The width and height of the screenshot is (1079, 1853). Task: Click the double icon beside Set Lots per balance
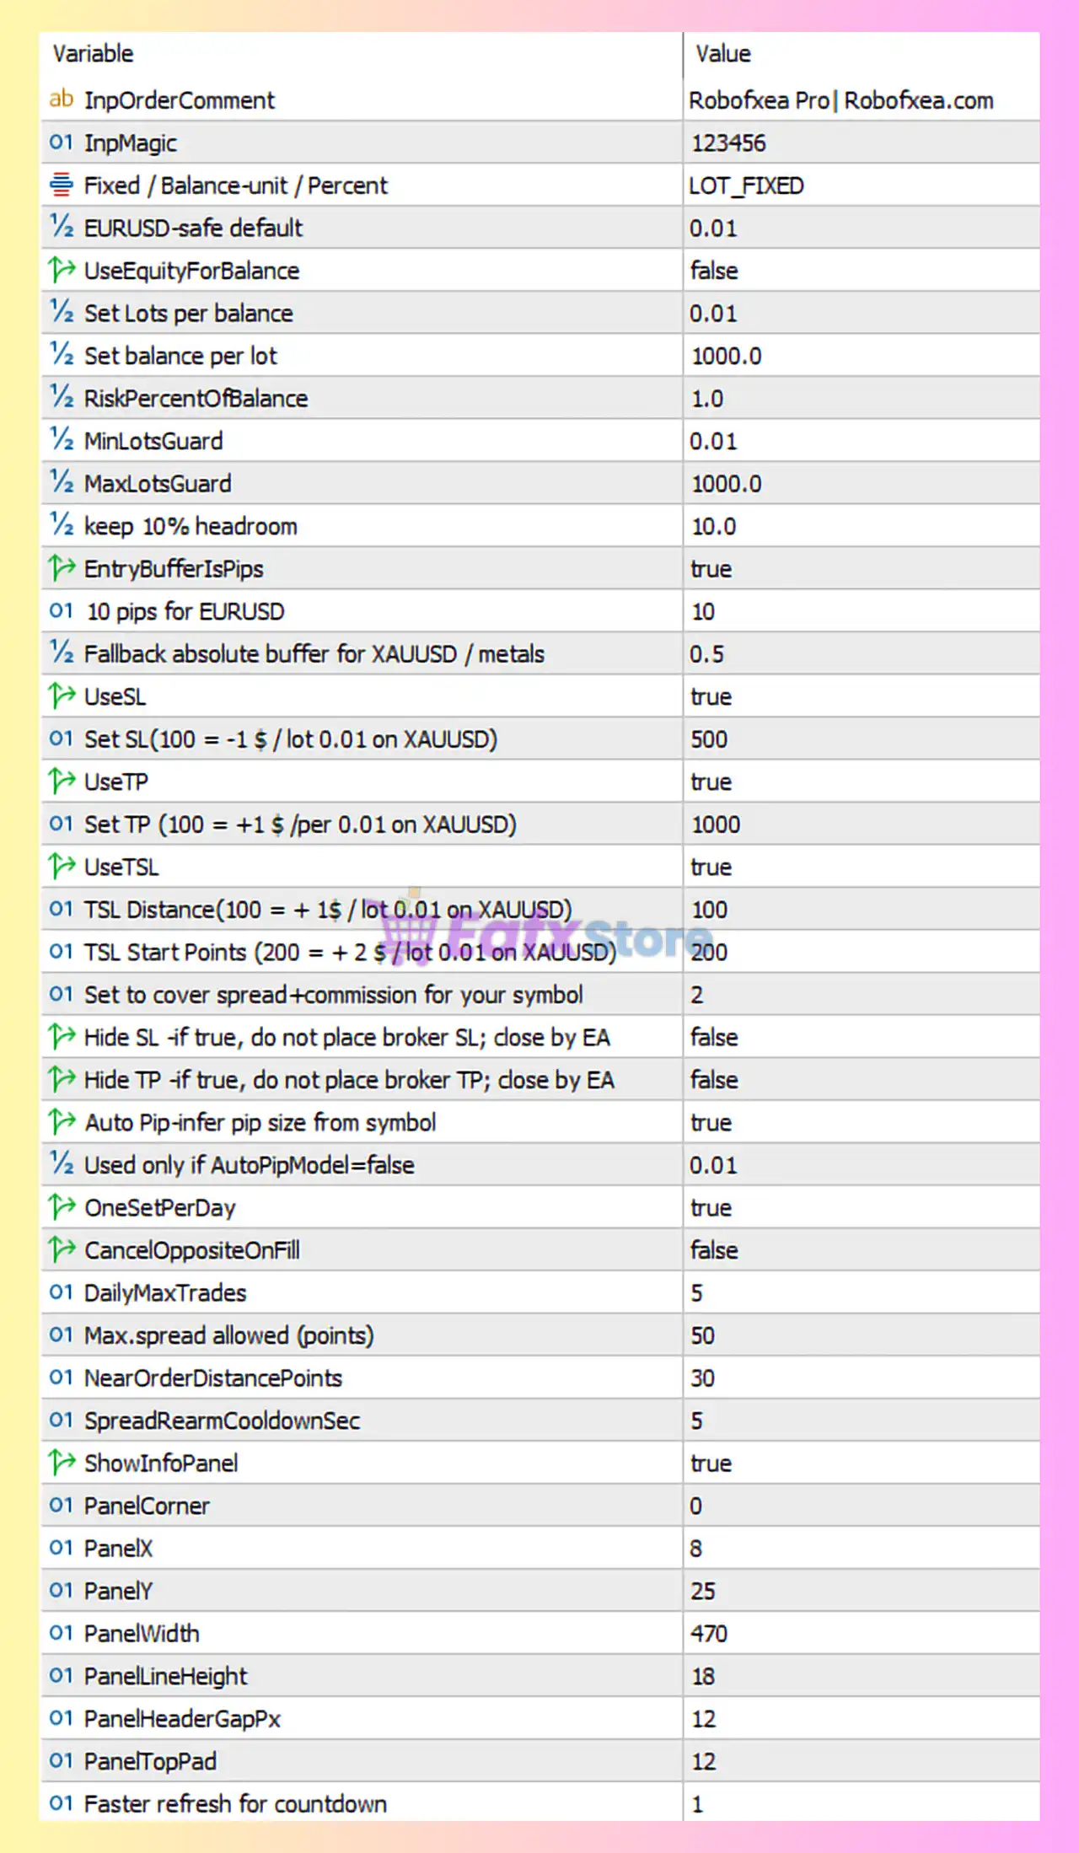tap(61, 313)
